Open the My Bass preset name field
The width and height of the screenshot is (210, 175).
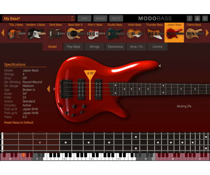click(x=36, y=19)
